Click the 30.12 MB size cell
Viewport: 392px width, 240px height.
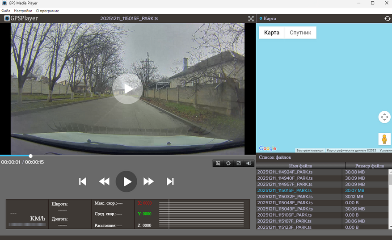click(354, 197)
